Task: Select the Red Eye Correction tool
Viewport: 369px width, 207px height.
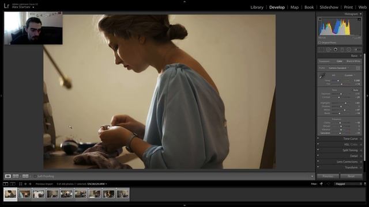Action: (336, 49)
